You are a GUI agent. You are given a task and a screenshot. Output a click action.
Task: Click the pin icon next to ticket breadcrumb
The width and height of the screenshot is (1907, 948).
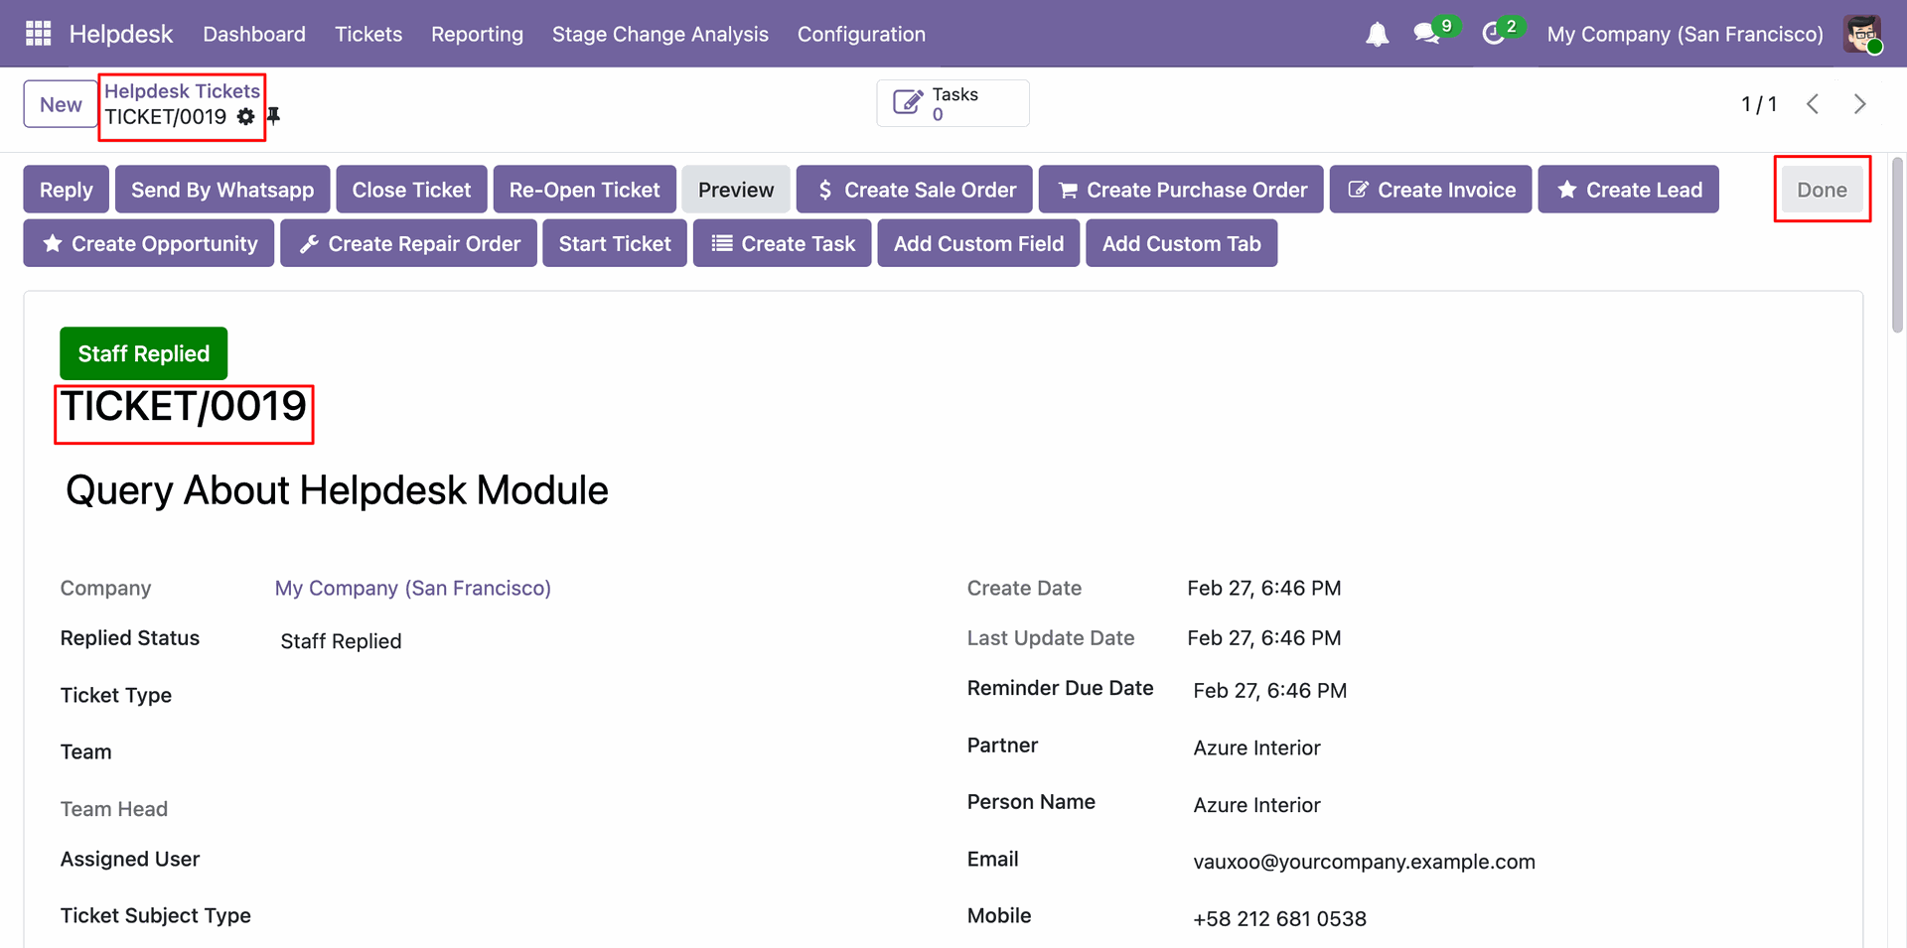click(x=274, y=116)
